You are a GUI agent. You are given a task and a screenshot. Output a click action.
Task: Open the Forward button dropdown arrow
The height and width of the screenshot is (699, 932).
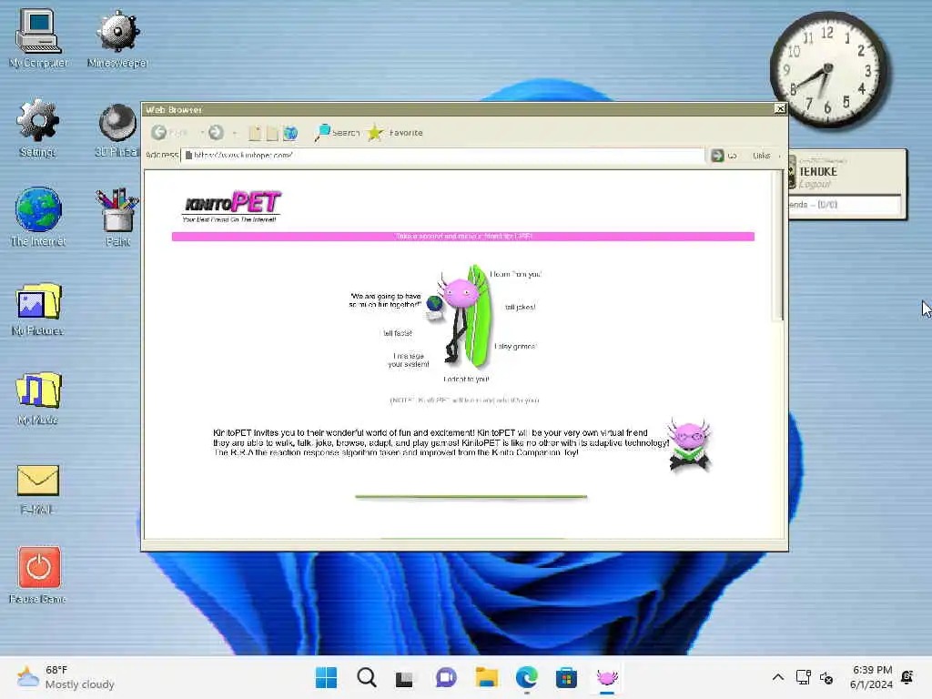pos(235,133)
